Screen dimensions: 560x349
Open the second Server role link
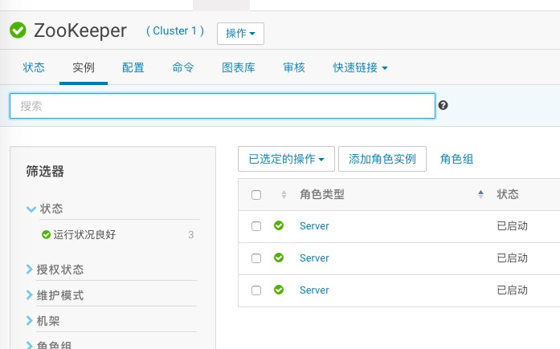pos(314,258)
